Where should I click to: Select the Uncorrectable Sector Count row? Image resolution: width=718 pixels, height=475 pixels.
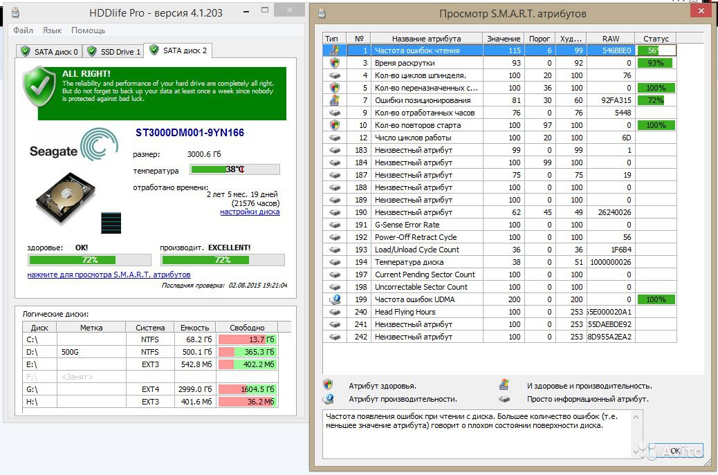click(500, 287)
